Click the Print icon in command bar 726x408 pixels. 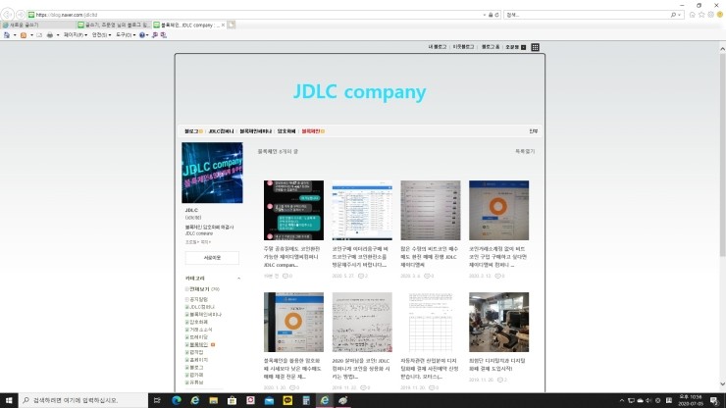click(50, 34)
